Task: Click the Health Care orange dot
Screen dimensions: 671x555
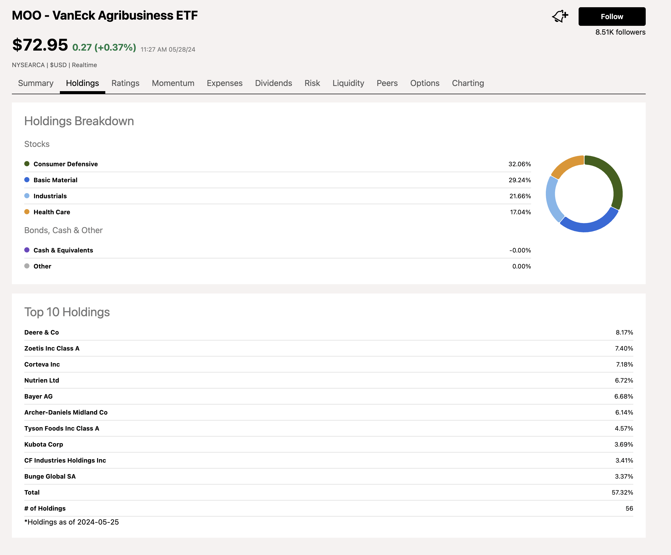Action: [27, 212]
